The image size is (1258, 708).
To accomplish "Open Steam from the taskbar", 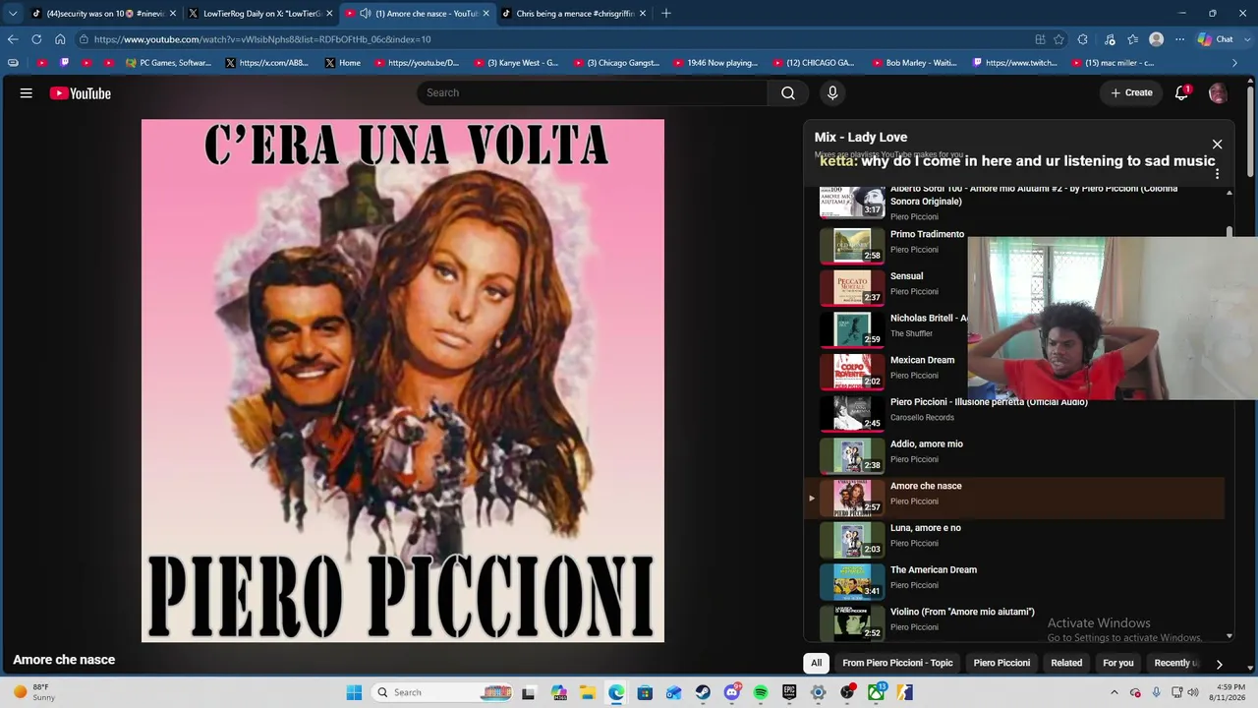I will [703, 692].
